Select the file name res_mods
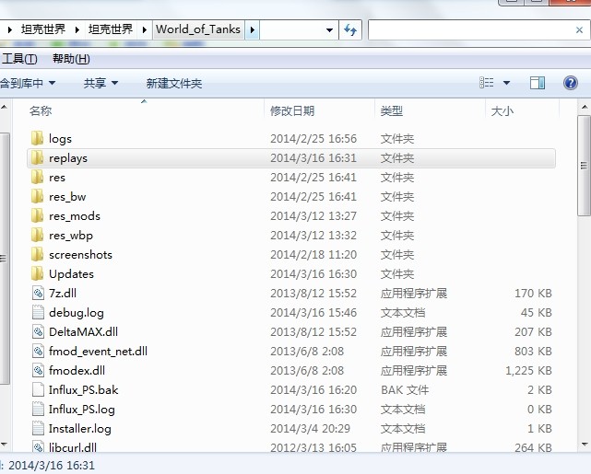Screen dimensions: 591x474 pos(75,216)
